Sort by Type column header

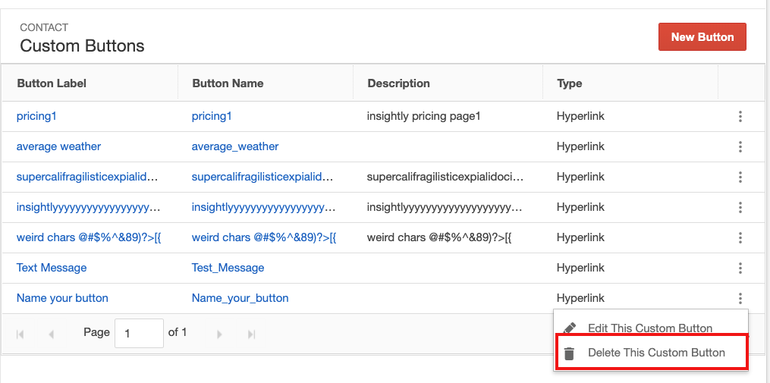tap(569, 83)
